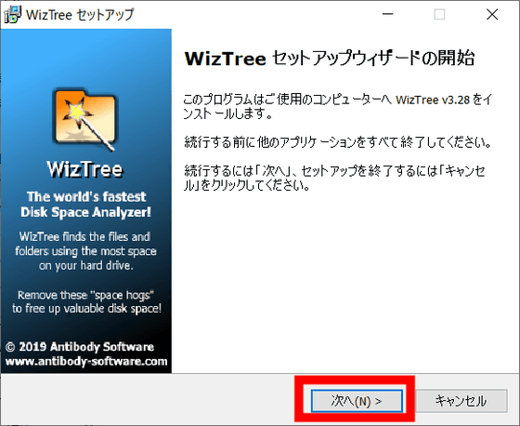
Task: Open the installer icon in the title bar
Action: point(12,15)
